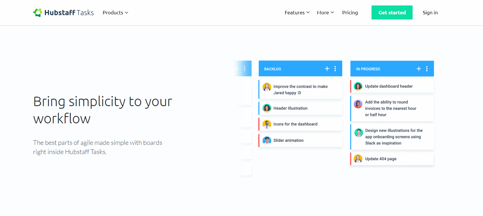Click the 'Hubstaff Tasks' wordmark text
Image resolution: width=483 pixels, height=216 pixels.
point(69,13)
